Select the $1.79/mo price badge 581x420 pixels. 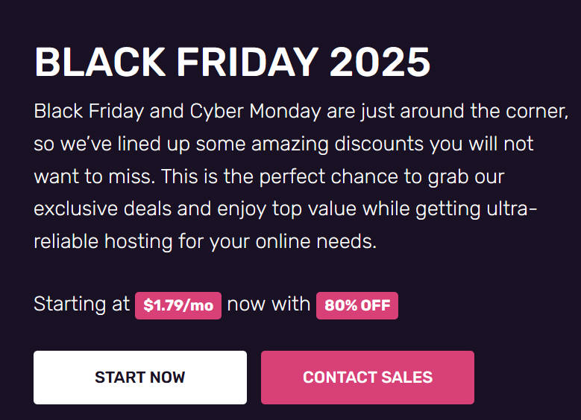(178, 306)
